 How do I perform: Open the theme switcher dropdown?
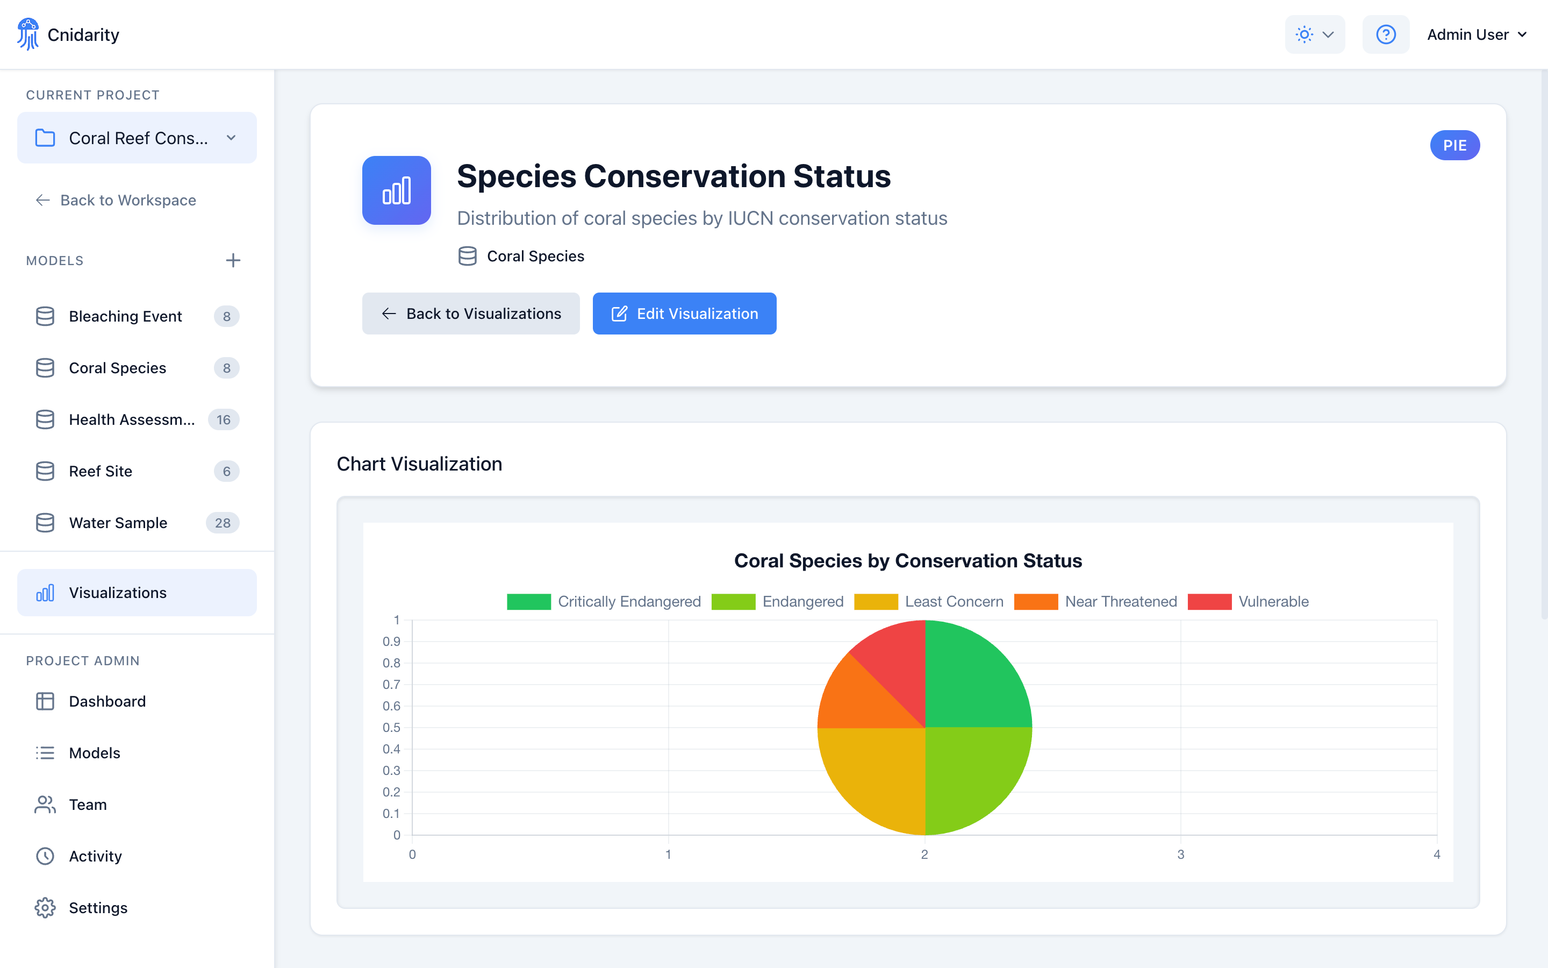point(1315,34)
